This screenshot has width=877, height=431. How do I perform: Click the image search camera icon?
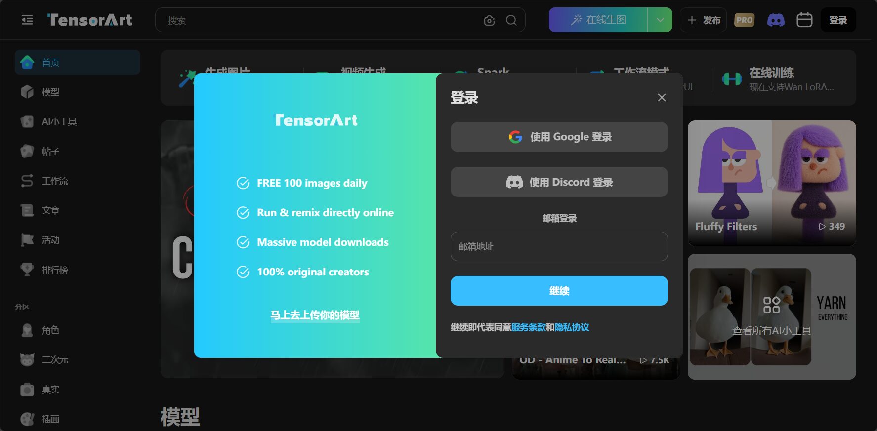coord(489,20)
